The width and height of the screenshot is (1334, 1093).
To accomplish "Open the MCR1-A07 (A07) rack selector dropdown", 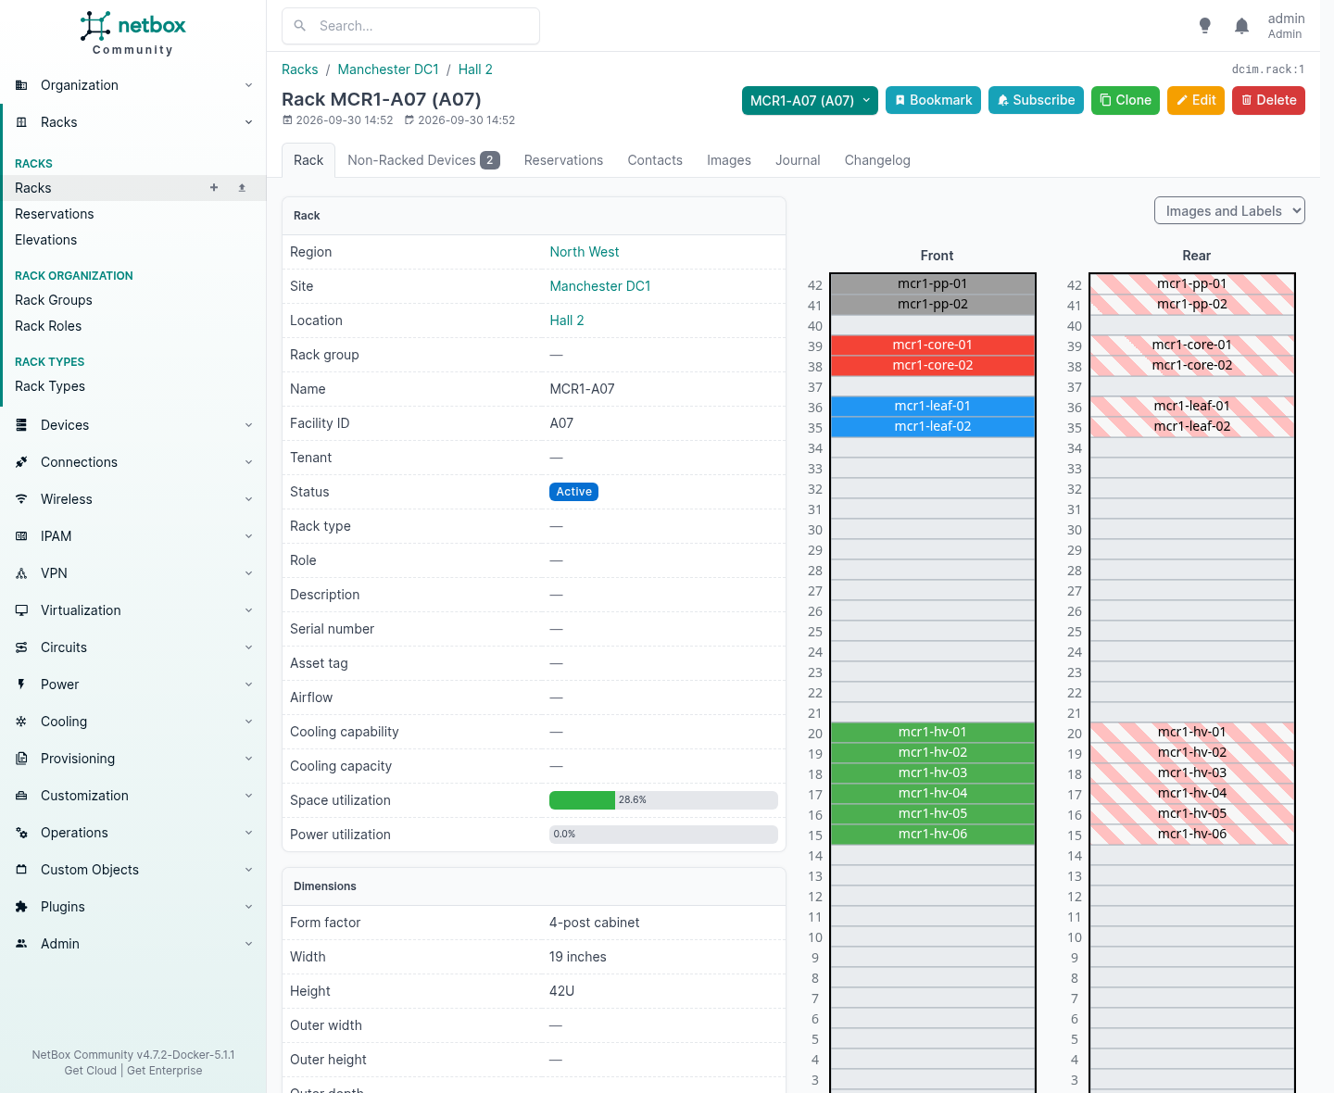I will [x=810, y=100].
